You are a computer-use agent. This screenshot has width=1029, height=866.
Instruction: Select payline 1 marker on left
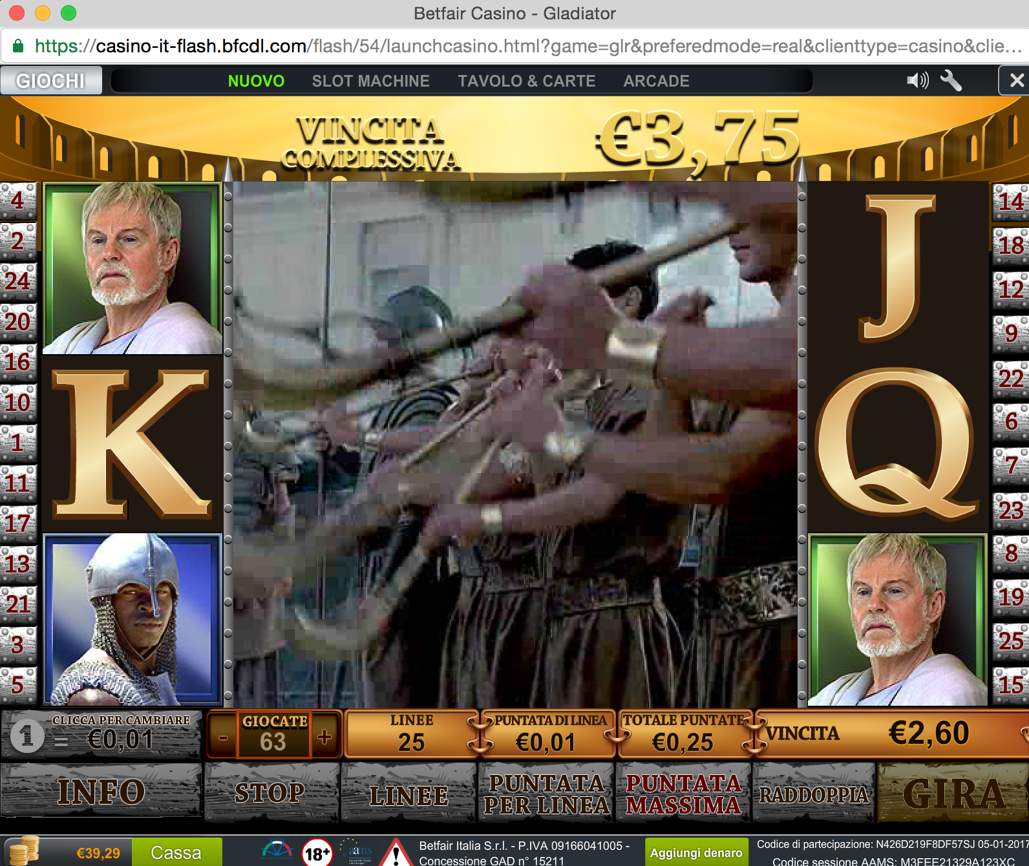point(18,443)
